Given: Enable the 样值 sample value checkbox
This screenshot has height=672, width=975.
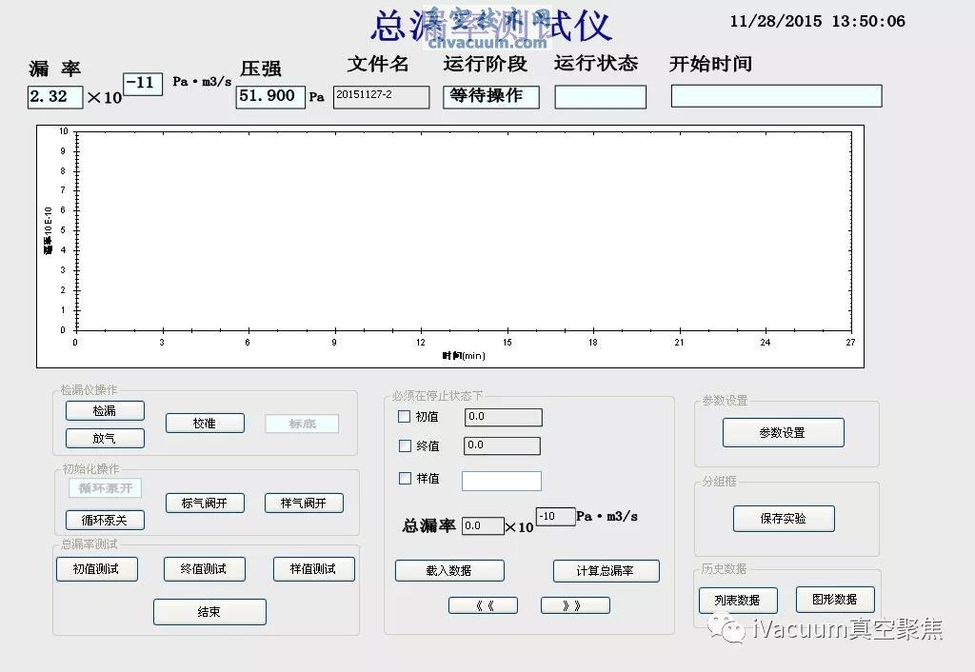Looking at the screenshot, I should [x=404, y=479].
